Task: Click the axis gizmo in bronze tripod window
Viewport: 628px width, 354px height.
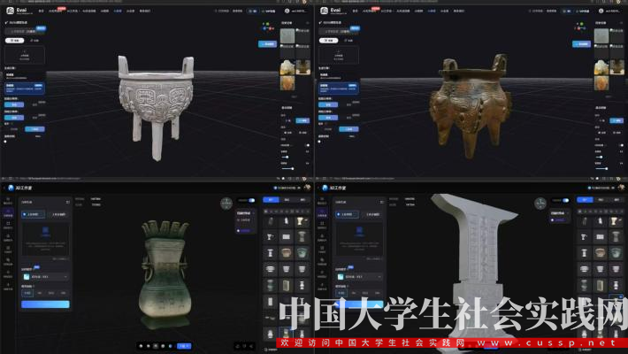Action: point(582,27)
